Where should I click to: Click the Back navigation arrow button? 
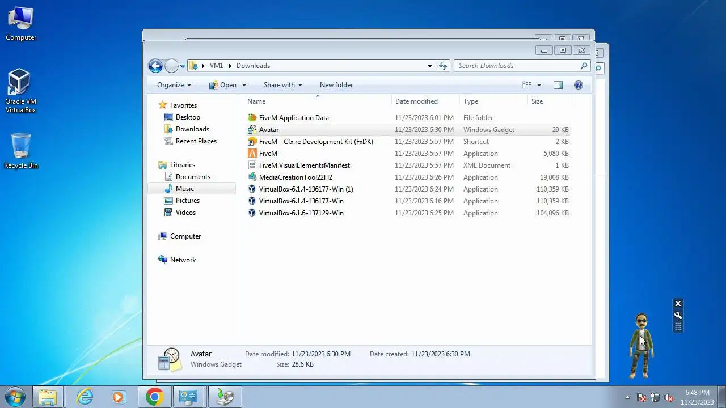(x=155, y=66)
